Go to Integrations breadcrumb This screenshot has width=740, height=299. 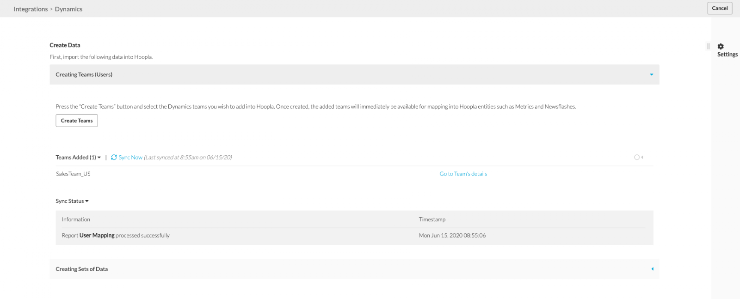pyautogui.click(x=31, y=9)
